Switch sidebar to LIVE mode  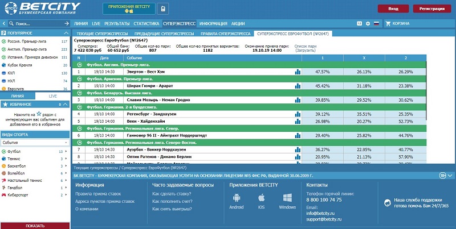pyautogui.click(x=52, y=96)
